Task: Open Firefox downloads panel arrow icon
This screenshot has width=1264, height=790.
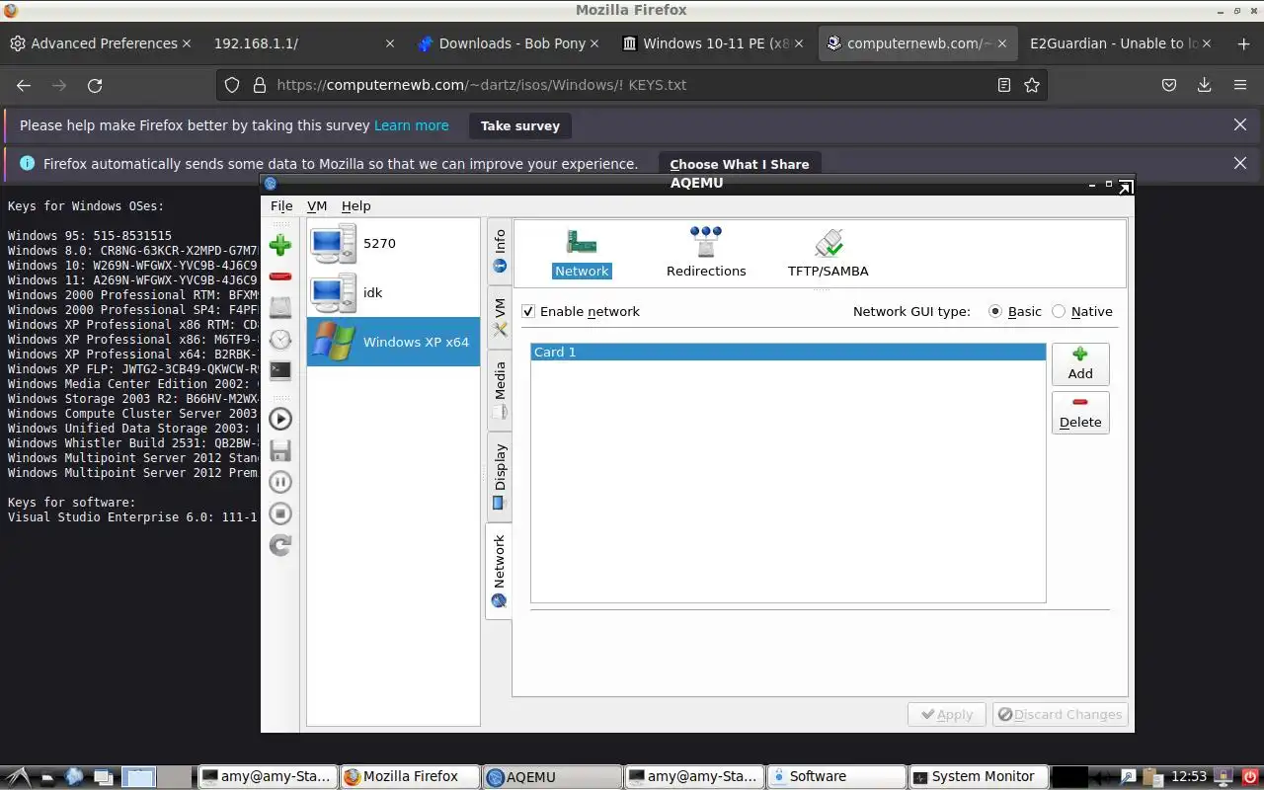Action: 1205,85
